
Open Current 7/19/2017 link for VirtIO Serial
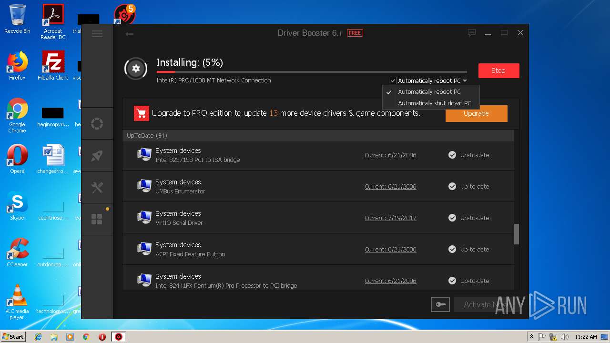390,218
